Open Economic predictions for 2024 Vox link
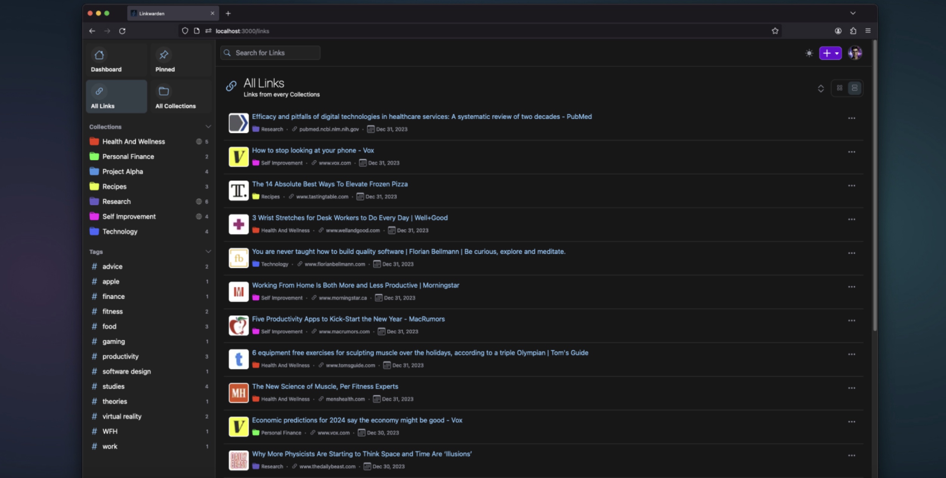 click(x=357, y=421)
